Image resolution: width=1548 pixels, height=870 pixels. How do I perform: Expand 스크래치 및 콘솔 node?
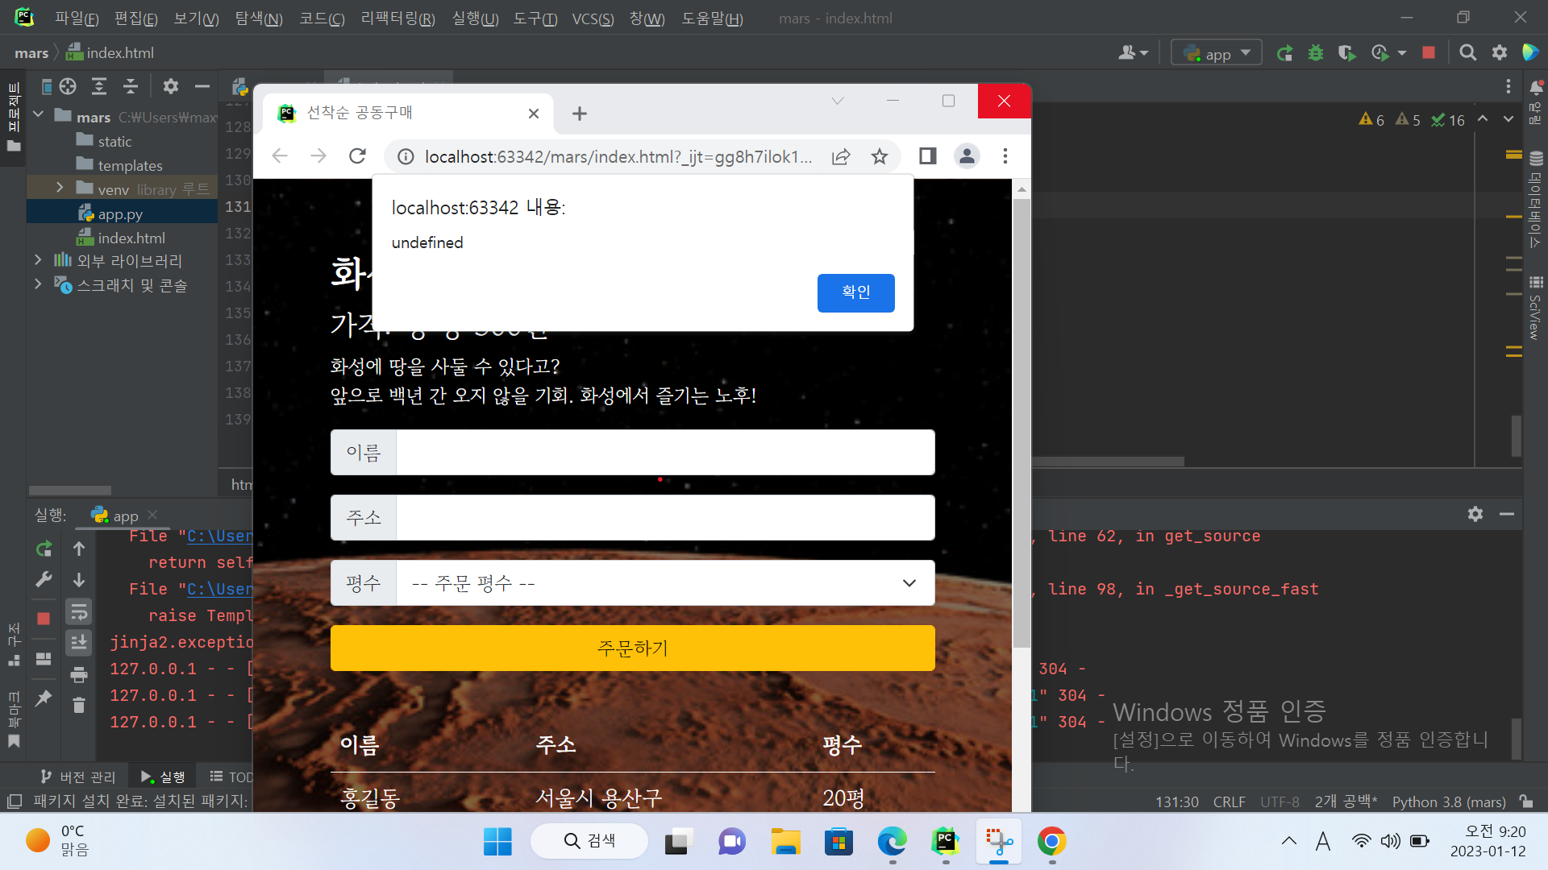coord(38,284)
